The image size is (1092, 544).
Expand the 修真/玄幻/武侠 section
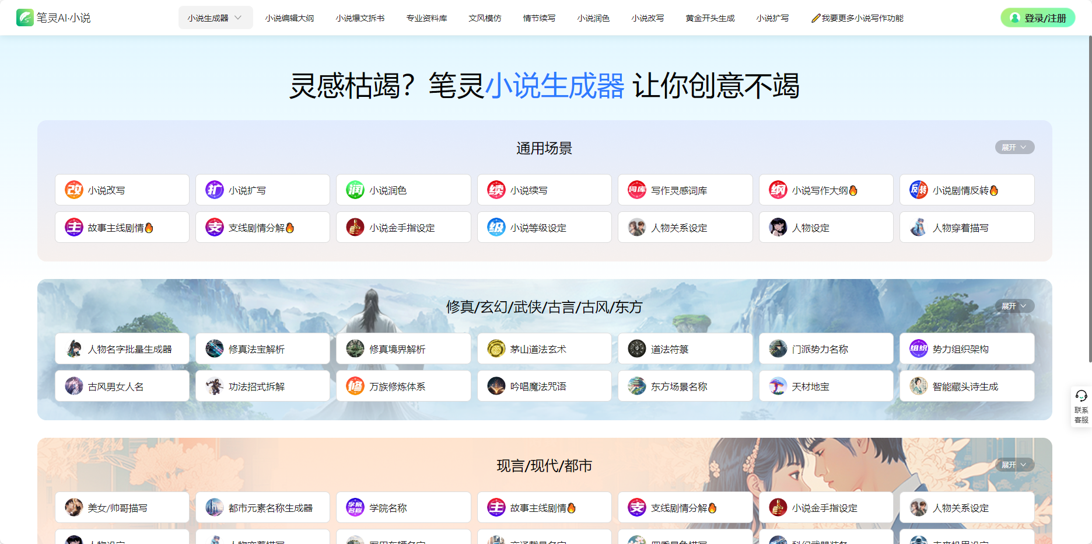coord(1014,305)
